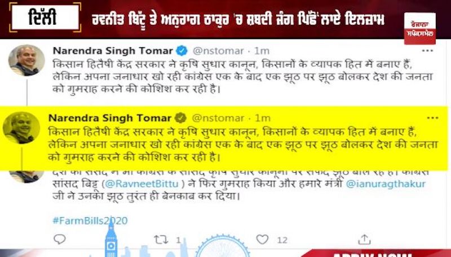451x257 pixels.
Task: Click the reply speech bubble icon
Action: 60,239
